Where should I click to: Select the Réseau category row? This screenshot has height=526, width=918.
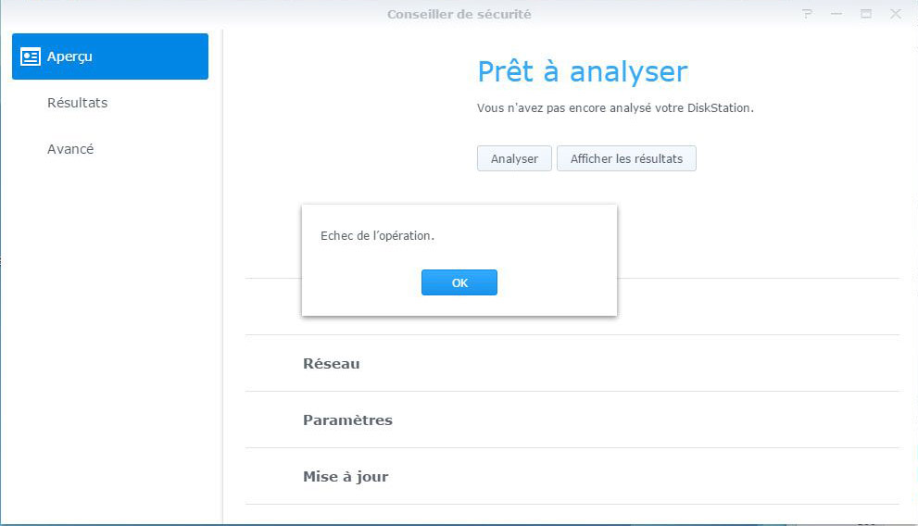click(572, 363)
